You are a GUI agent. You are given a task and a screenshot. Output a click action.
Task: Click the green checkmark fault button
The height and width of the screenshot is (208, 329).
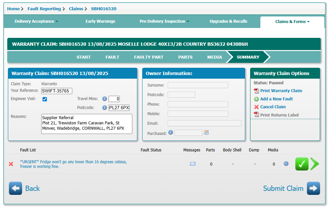(302, 164)
